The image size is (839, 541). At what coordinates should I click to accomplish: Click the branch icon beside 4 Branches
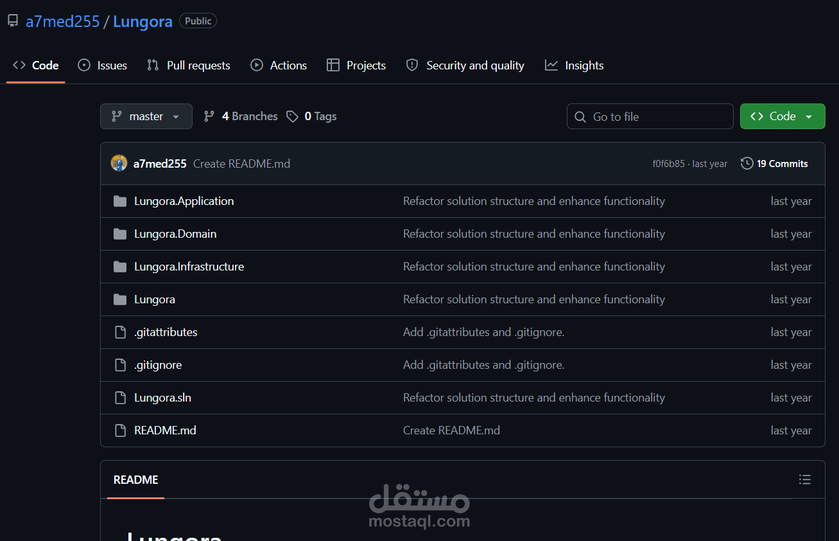209,116
